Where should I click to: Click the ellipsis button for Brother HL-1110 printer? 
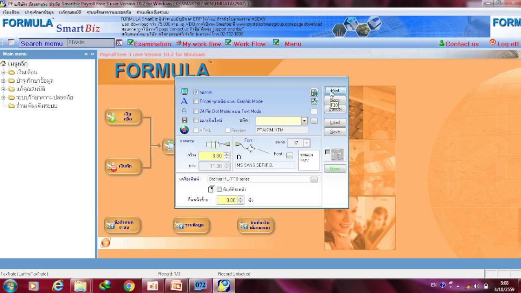(314, 179)
